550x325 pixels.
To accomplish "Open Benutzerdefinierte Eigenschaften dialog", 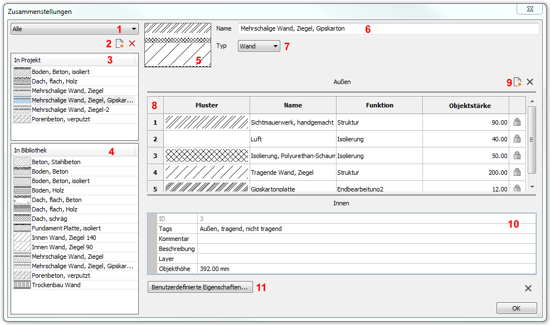I will (x=200, y=287).
